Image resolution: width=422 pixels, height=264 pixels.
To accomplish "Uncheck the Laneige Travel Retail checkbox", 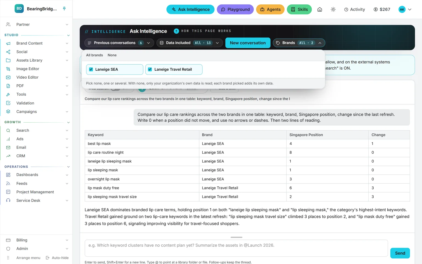I will (150, 69).
